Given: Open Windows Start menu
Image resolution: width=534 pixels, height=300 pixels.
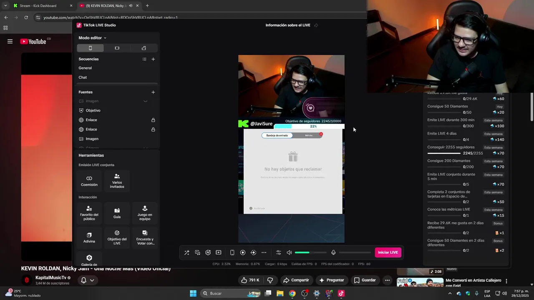Looking at the screenshot, I should pos(193,293).
